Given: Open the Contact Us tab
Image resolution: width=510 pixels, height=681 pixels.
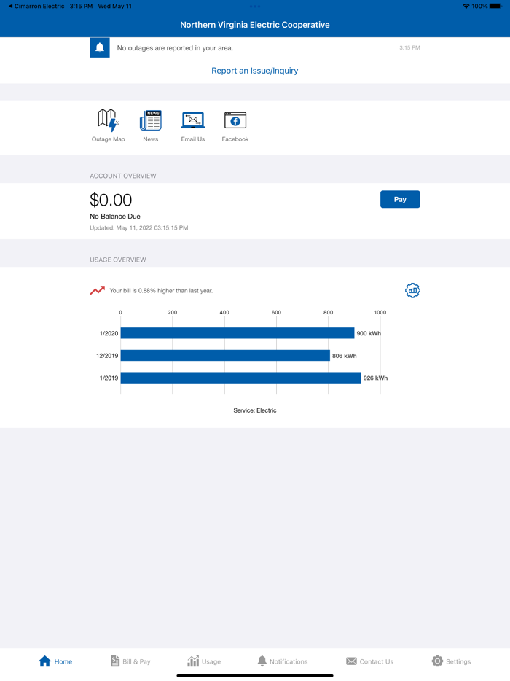Looking at the screenshot, I should [369, 661].
